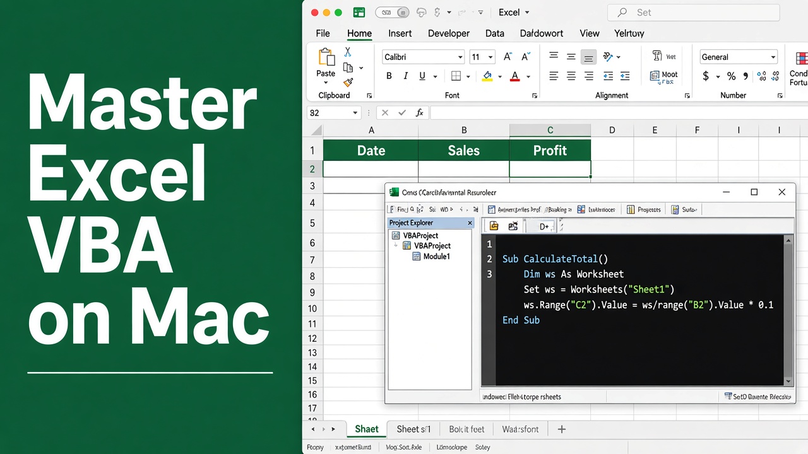
Task: Switch to the Data ribbon tab
Action: pos(495,33)
